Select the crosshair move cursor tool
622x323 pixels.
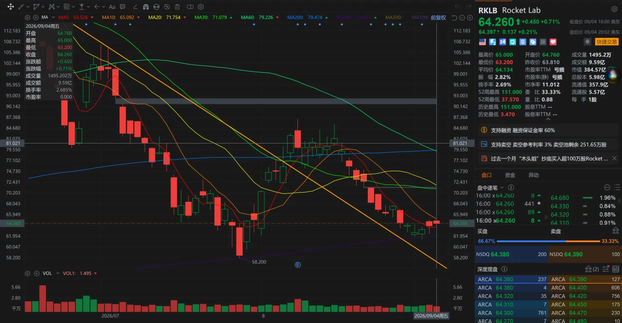click(x=11, y=7)
